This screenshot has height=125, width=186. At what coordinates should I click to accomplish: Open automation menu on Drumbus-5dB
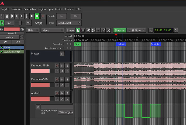click(x=62, y=85)
